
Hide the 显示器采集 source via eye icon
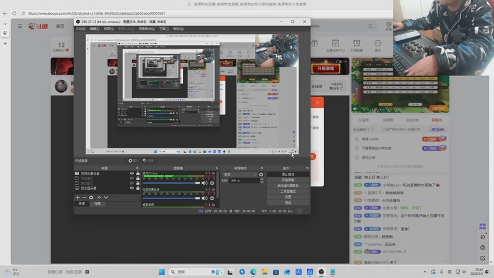tap(132, 188)
